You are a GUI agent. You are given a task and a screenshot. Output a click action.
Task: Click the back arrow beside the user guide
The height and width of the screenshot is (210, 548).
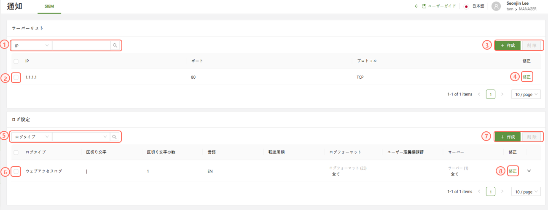click(416, 6)
